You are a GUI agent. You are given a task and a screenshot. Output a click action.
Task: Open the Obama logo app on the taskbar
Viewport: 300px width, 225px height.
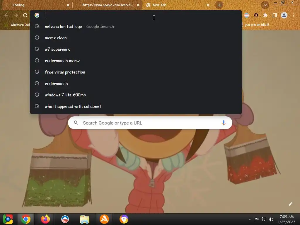coord(65,219)
